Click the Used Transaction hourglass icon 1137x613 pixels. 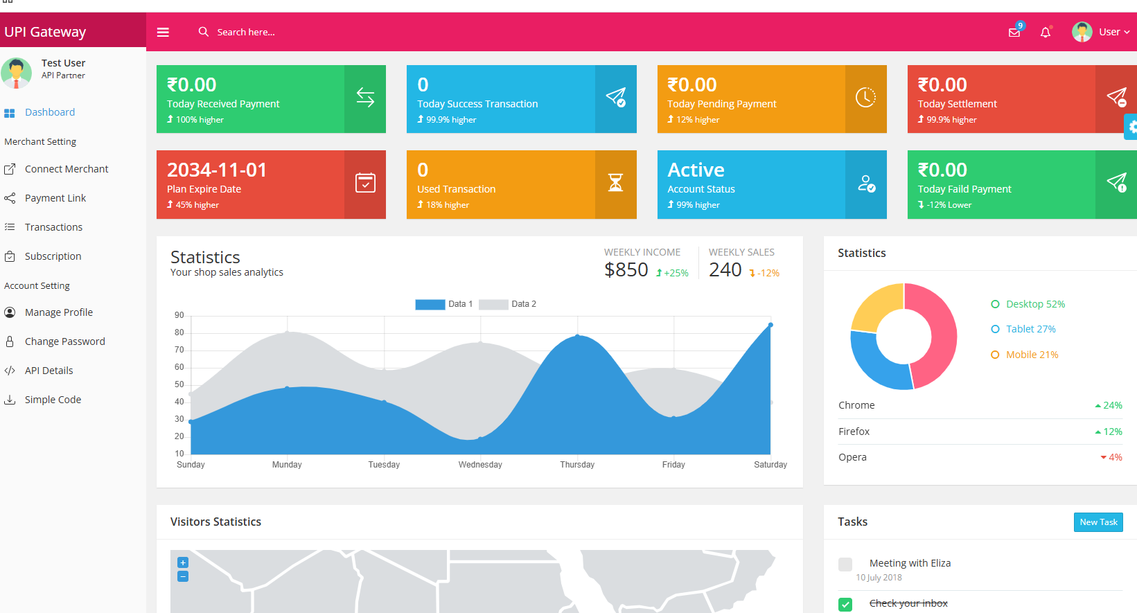(x=615, y=184)
